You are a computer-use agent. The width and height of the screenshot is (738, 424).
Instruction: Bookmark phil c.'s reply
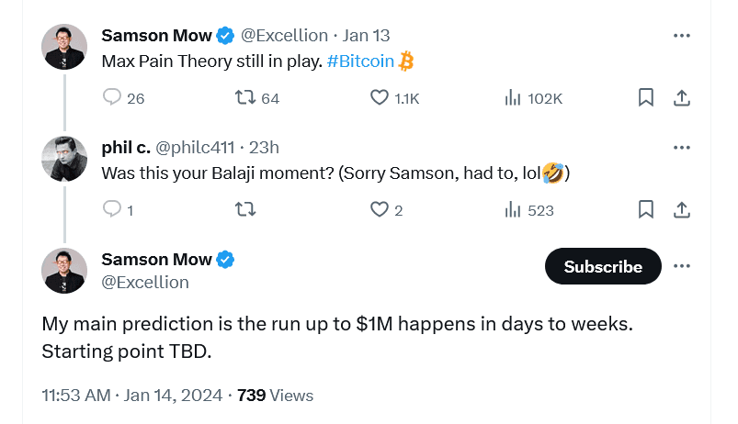click(646, 210)
